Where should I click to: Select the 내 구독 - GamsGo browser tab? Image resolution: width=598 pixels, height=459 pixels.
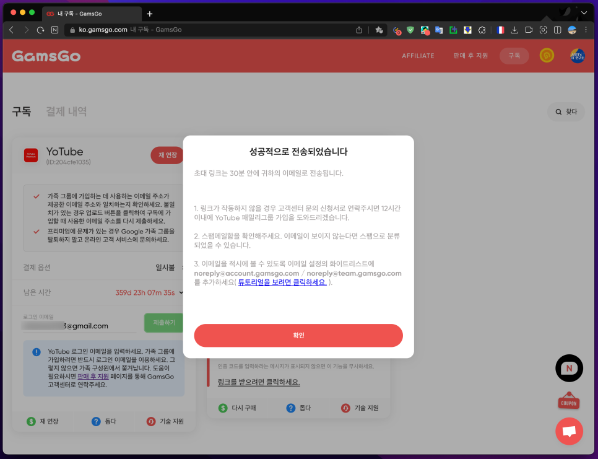coord(92,14)
